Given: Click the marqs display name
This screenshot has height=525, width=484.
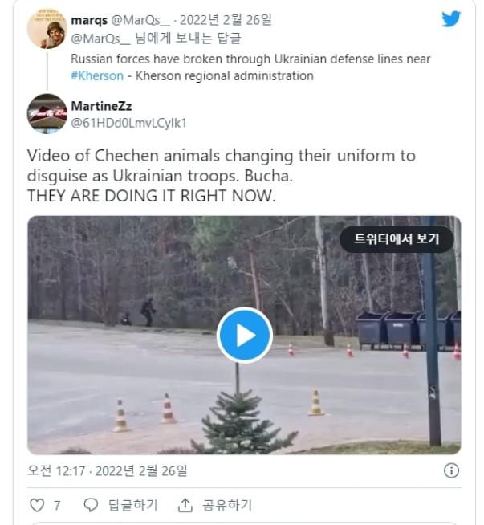Looking at the screenshot, I should coord(89,20).
